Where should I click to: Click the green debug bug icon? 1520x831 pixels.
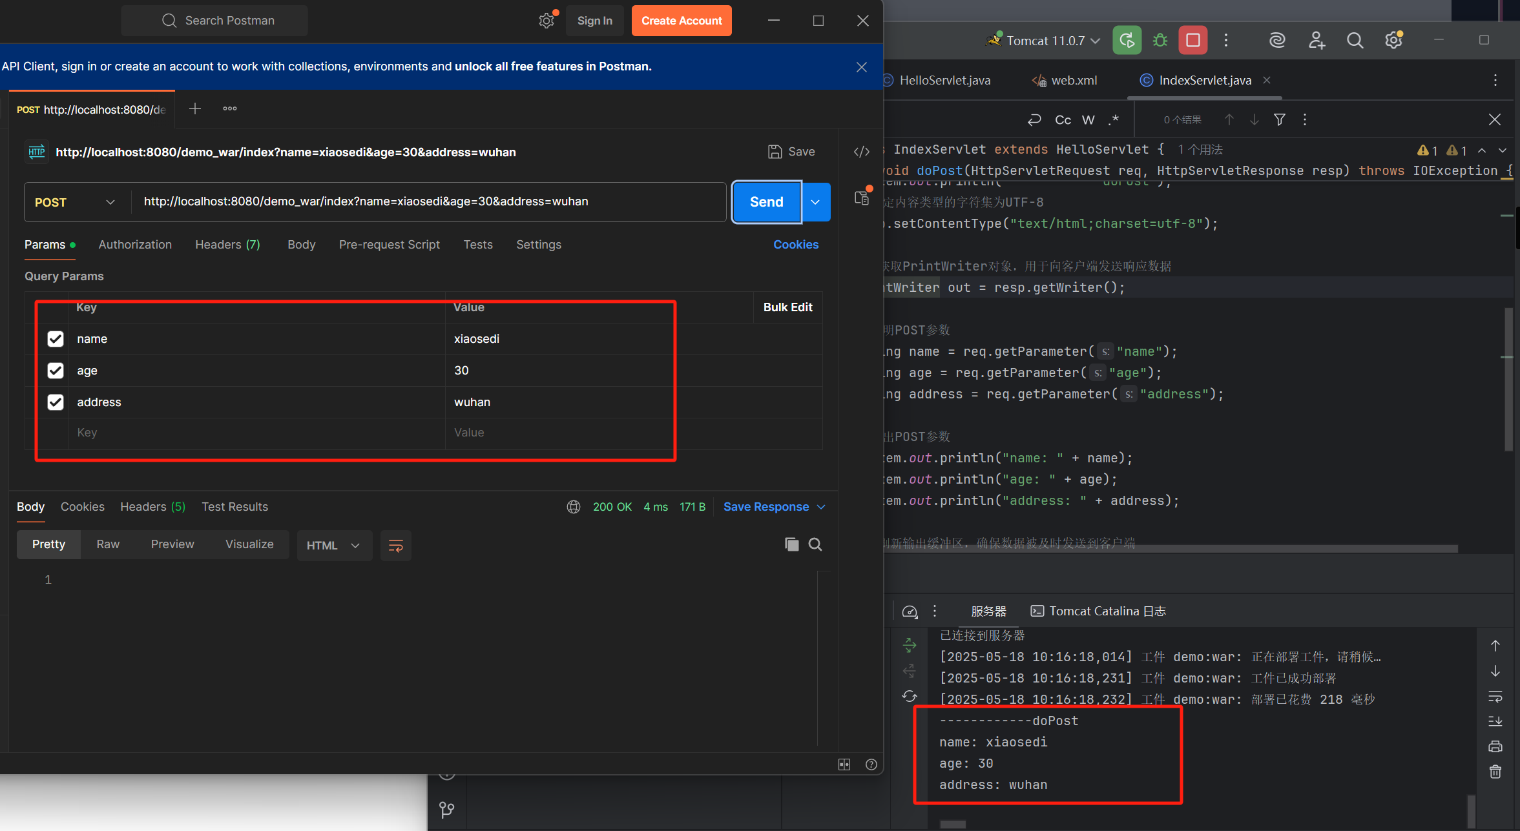point(1160,40)
